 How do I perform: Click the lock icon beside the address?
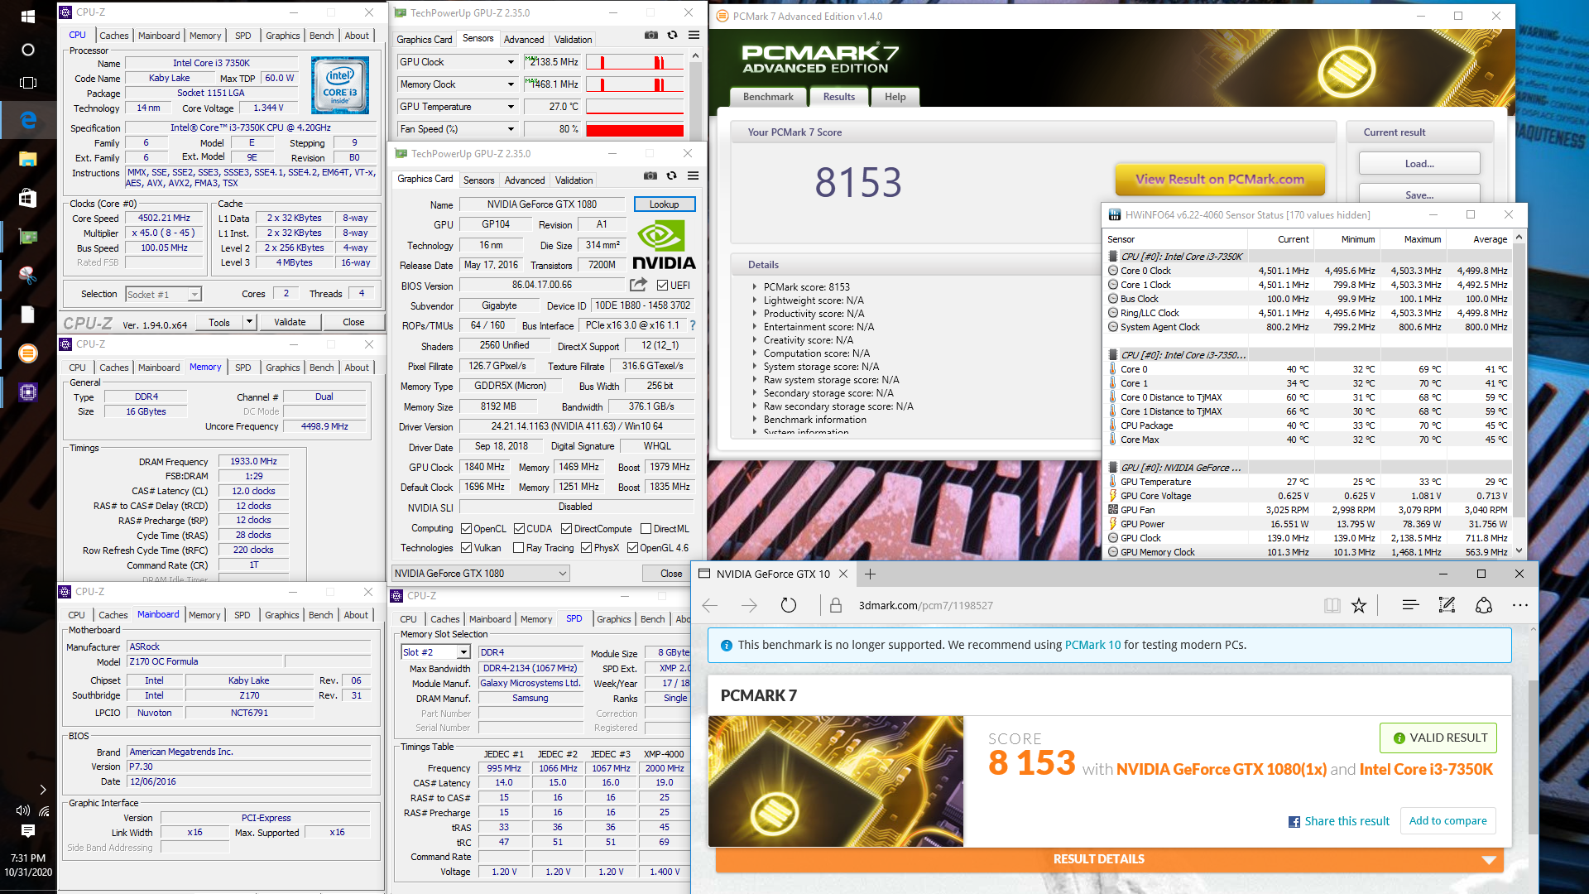click(x=836, y=606)
